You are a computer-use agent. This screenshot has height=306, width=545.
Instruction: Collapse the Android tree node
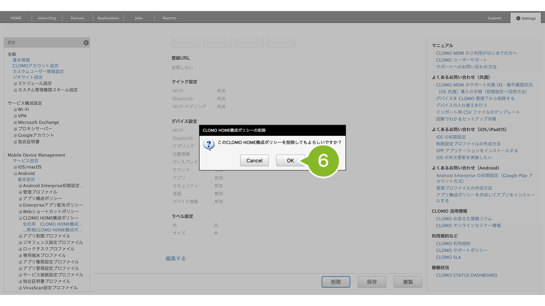(x=15, y=174)
